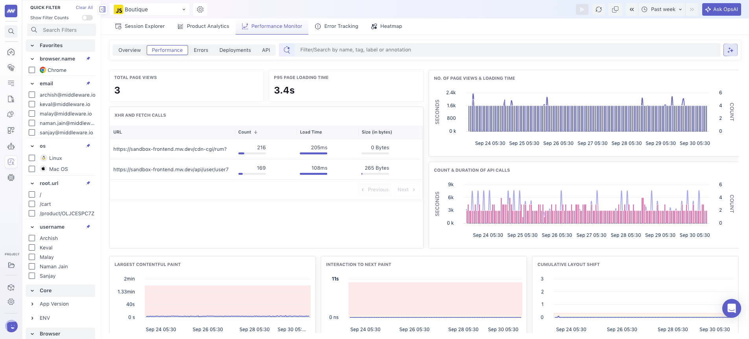This screenshot has width=749, height=339.
Task: Collapse the Favorites section
Action: 61,45
